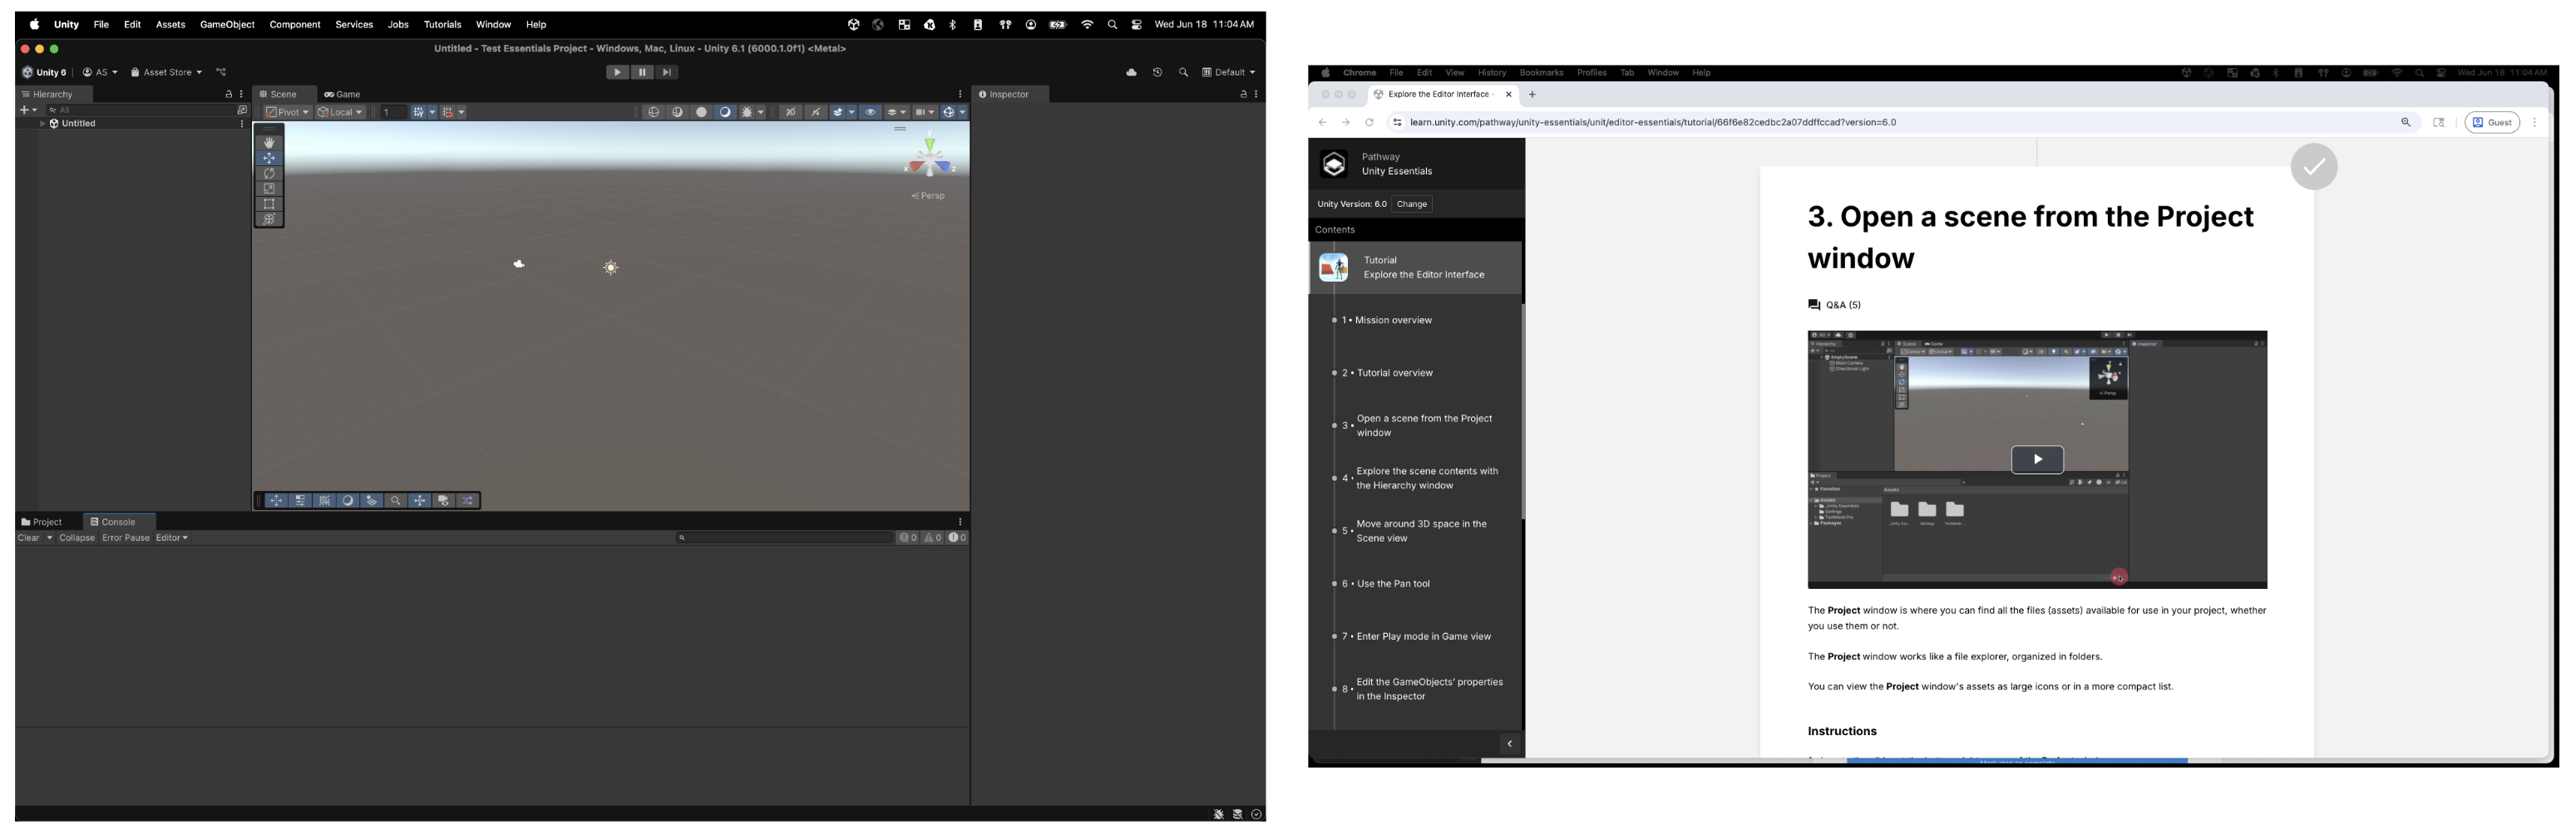Switch to the Project tab
Viewport: 2576px width, 839px height.
pos(42,522)
